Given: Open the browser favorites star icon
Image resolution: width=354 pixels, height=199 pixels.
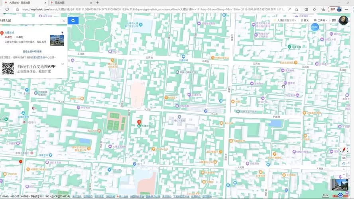Looking at the screenshot, I should click(x=315, y=10).
